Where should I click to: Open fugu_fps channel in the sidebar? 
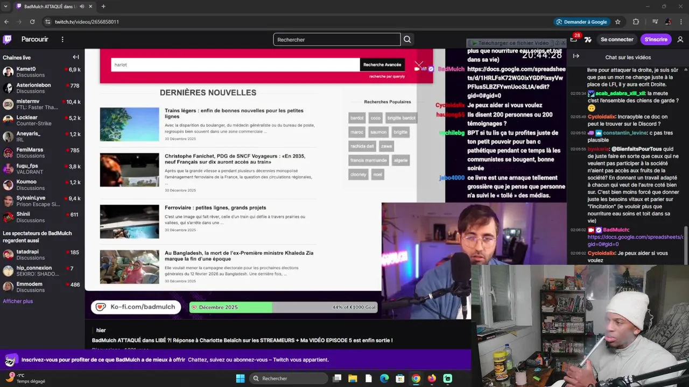(x=42, y=169)
